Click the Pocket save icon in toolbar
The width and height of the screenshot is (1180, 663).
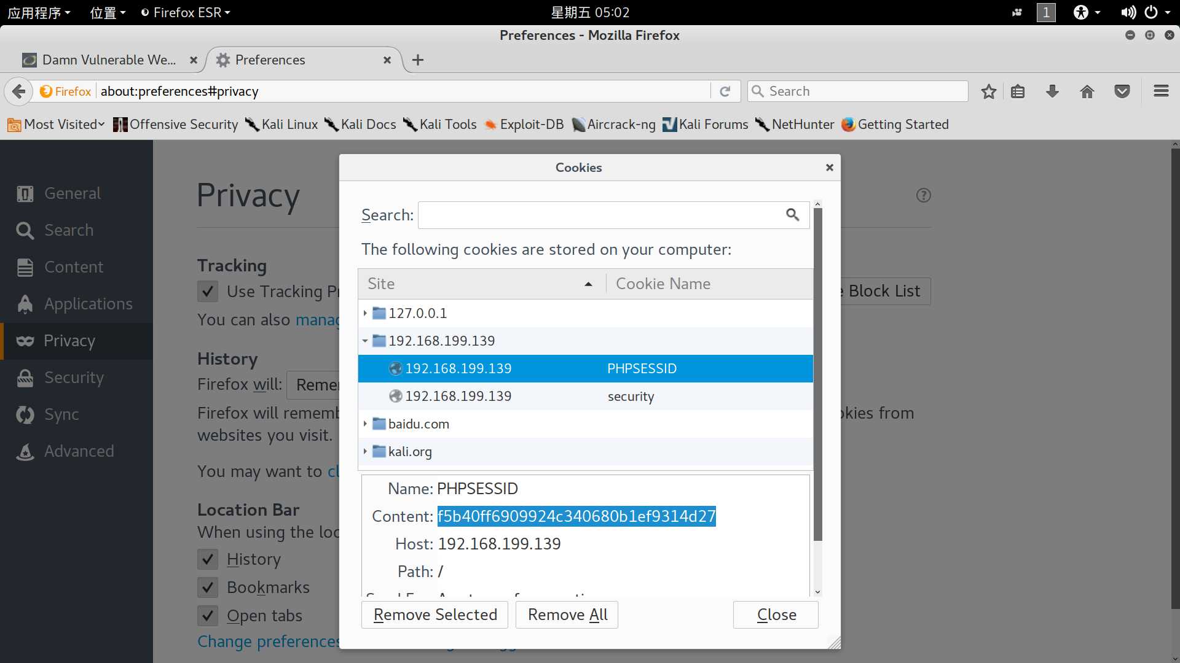click(x=1122, y=91)
